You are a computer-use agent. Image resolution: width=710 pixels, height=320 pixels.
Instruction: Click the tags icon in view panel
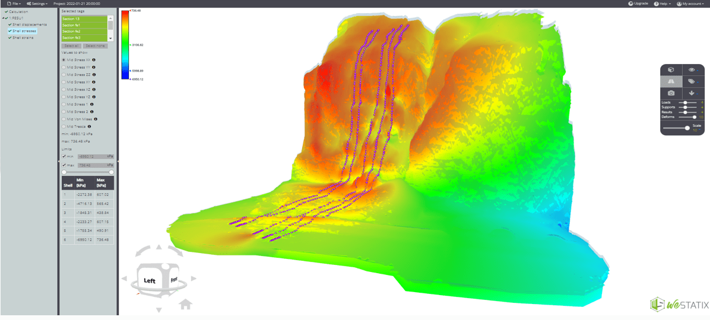[x=692, y=81]
